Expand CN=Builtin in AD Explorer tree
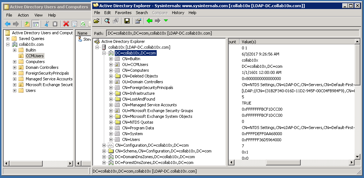 pos(111,59)
